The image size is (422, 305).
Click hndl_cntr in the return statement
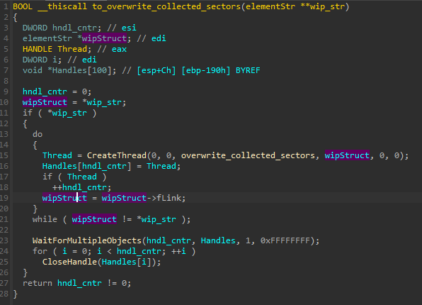click(x=80, y=284)
